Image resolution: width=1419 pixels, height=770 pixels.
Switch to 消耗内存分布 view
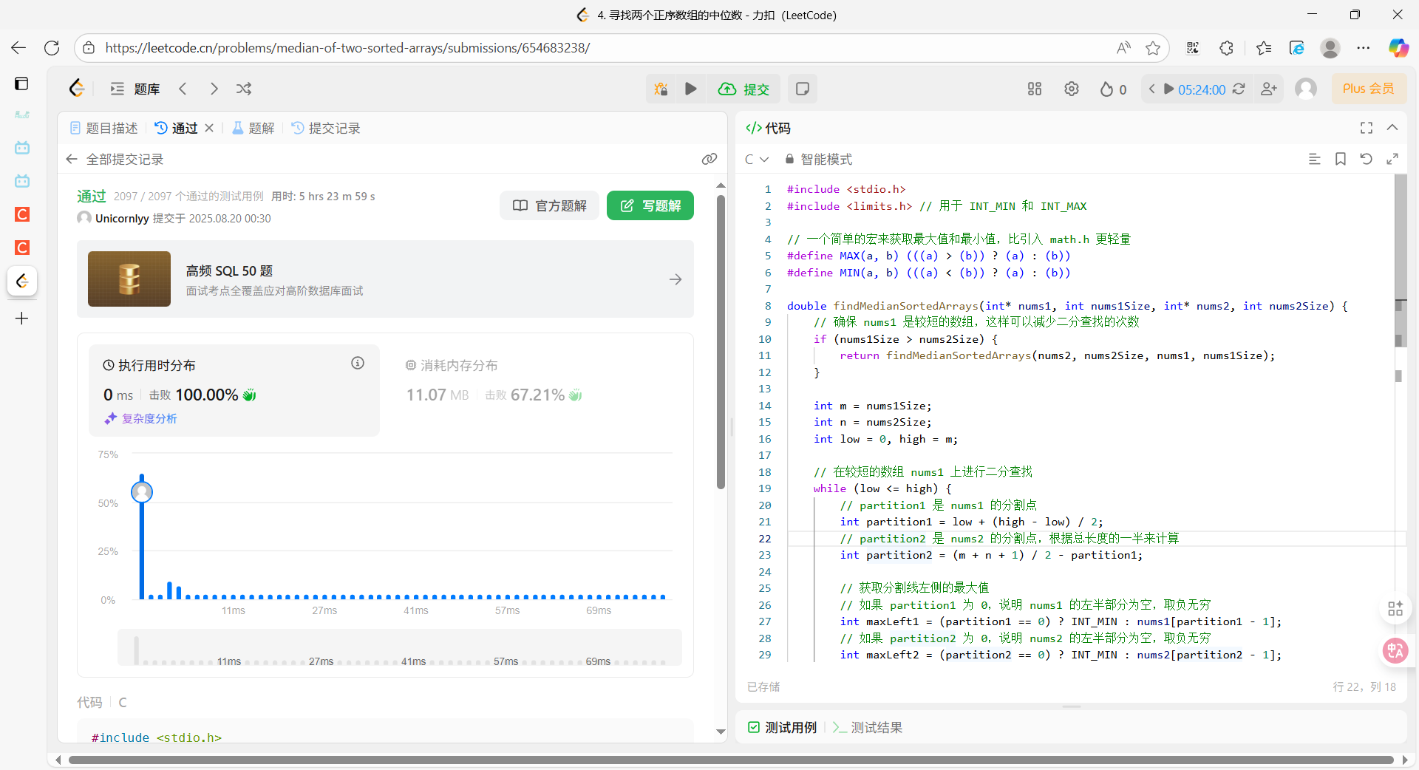point(452,365)
